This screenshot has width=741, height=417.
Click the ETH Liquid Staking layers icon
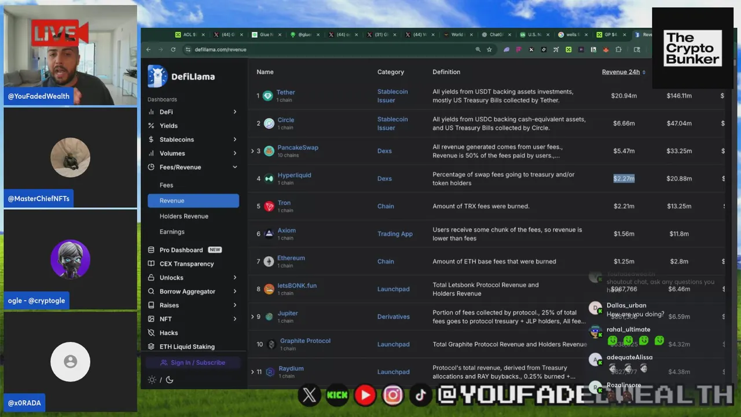click(151, 346)
